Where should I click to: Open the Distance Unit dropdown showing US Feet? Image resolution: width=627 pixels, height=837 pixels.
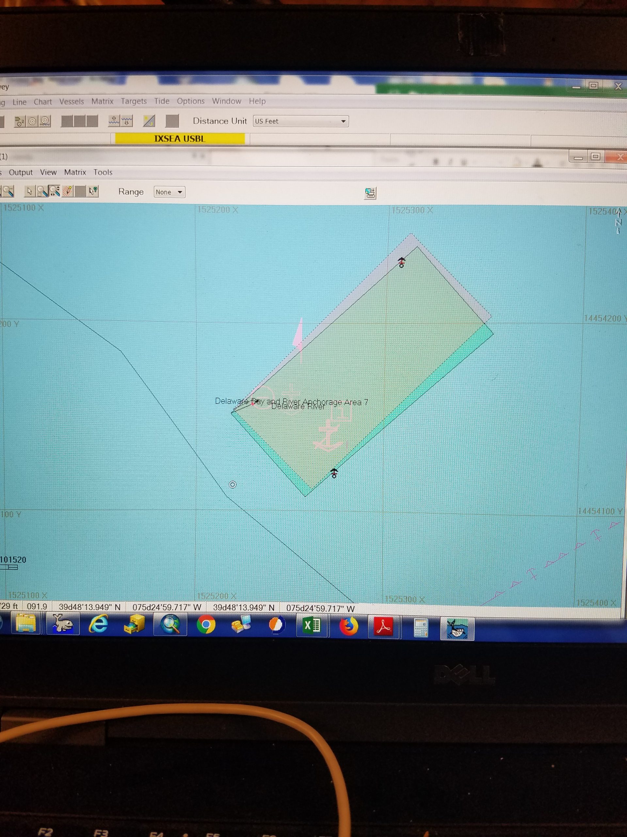click(x=300, y=122)
